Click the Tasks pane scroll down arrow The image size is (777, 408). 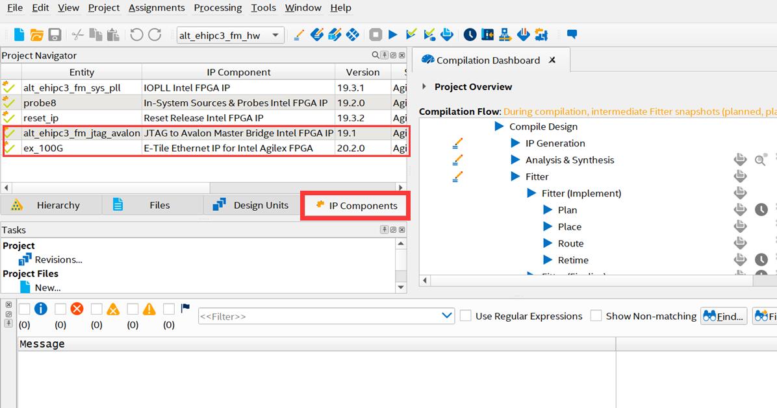tap(401, 287)
